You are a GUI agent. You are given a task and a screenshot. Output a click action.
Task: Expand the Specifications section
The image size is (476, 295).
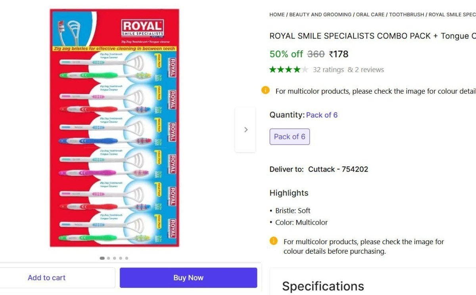(x=323, y=285)
